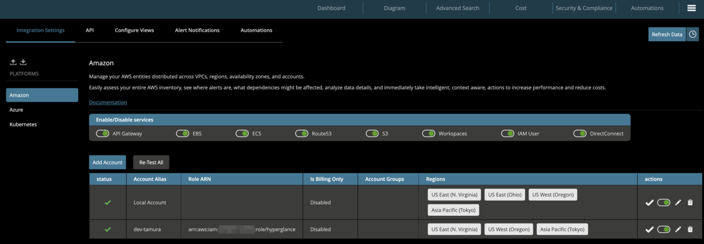Click the Account Groups column header
Image resolution: width=704 pixels, height=244 pixels.
click(x=388, y=179)
